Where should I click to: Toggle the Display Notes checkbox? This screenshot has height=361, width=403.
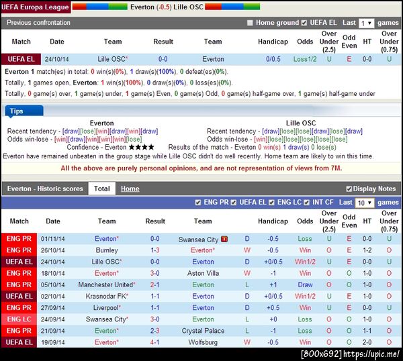pos(349,189)
